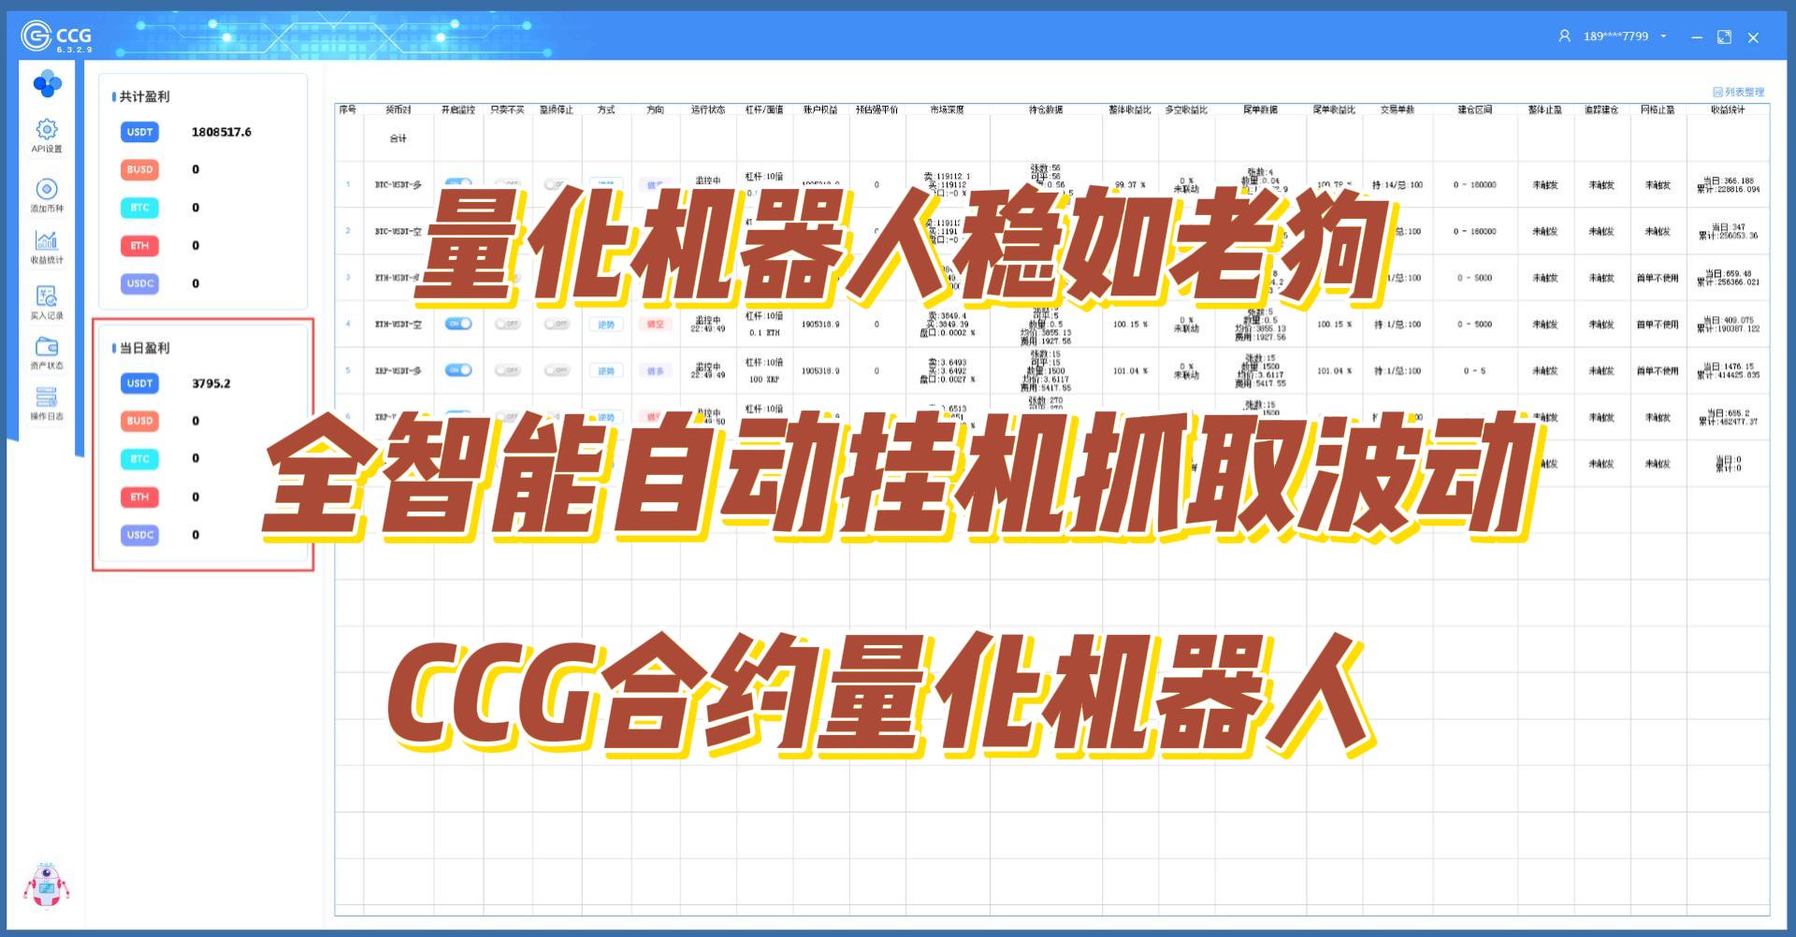Click 持:14/总:100 trade count cell
This screenshot has width=1796, height=937.
coord(1398,185)
